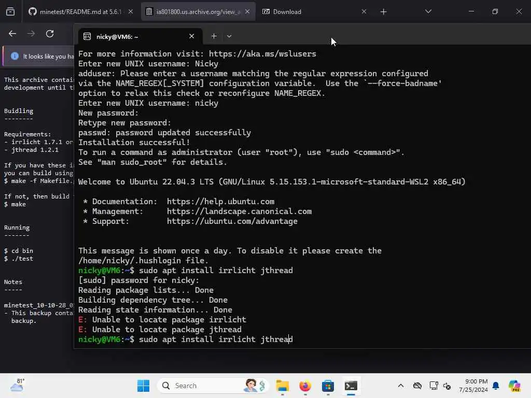This screenshot has width=531, height=398.
Task: Click the 'Buidling' heading in the browser page
Action: [x=19, y=111]
